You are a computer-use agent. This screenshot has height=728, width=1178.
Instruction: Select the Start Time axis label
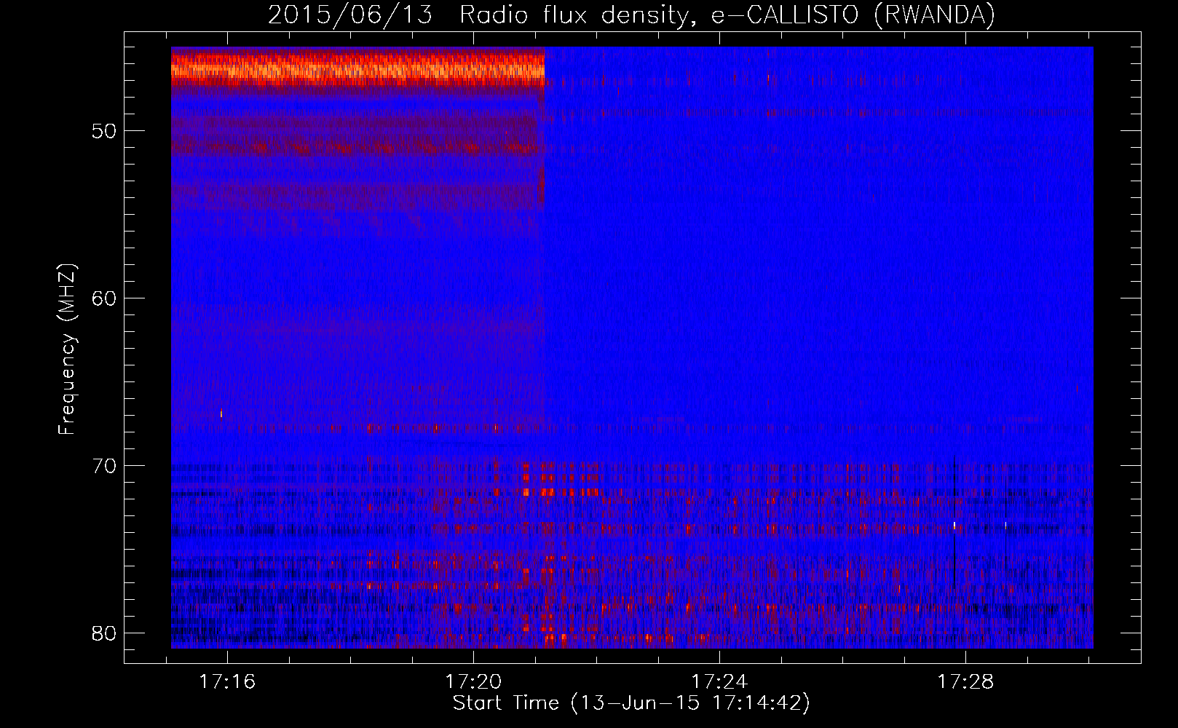coord(631,703)
